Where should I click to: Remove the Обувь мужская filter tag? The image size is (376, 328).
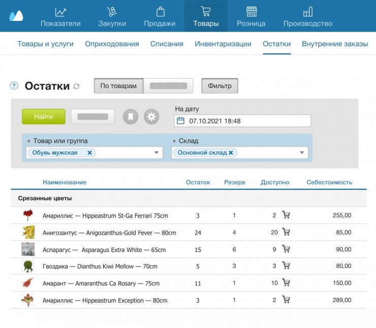coord(90,153)
